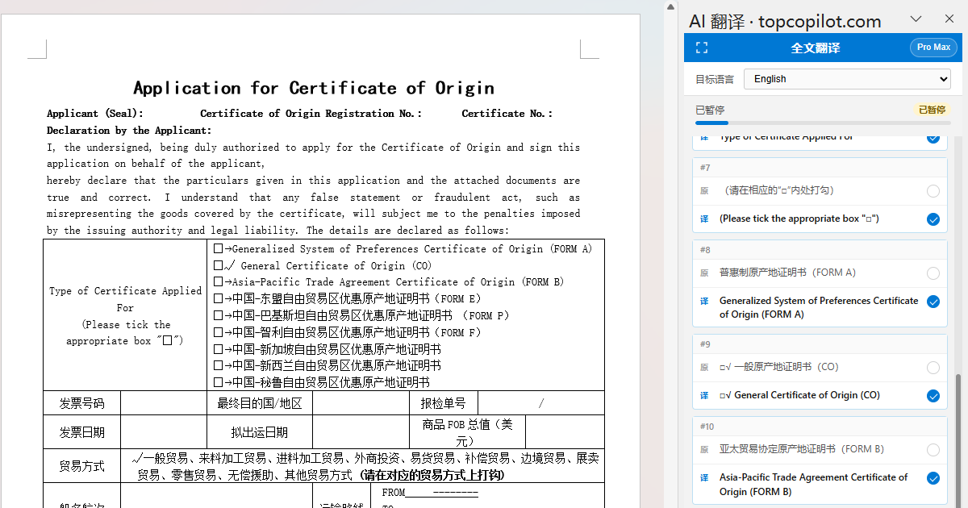Screen dimensions: 968x508
Task: Select the translation radio in card #7
Action: [x=933, y=219]
